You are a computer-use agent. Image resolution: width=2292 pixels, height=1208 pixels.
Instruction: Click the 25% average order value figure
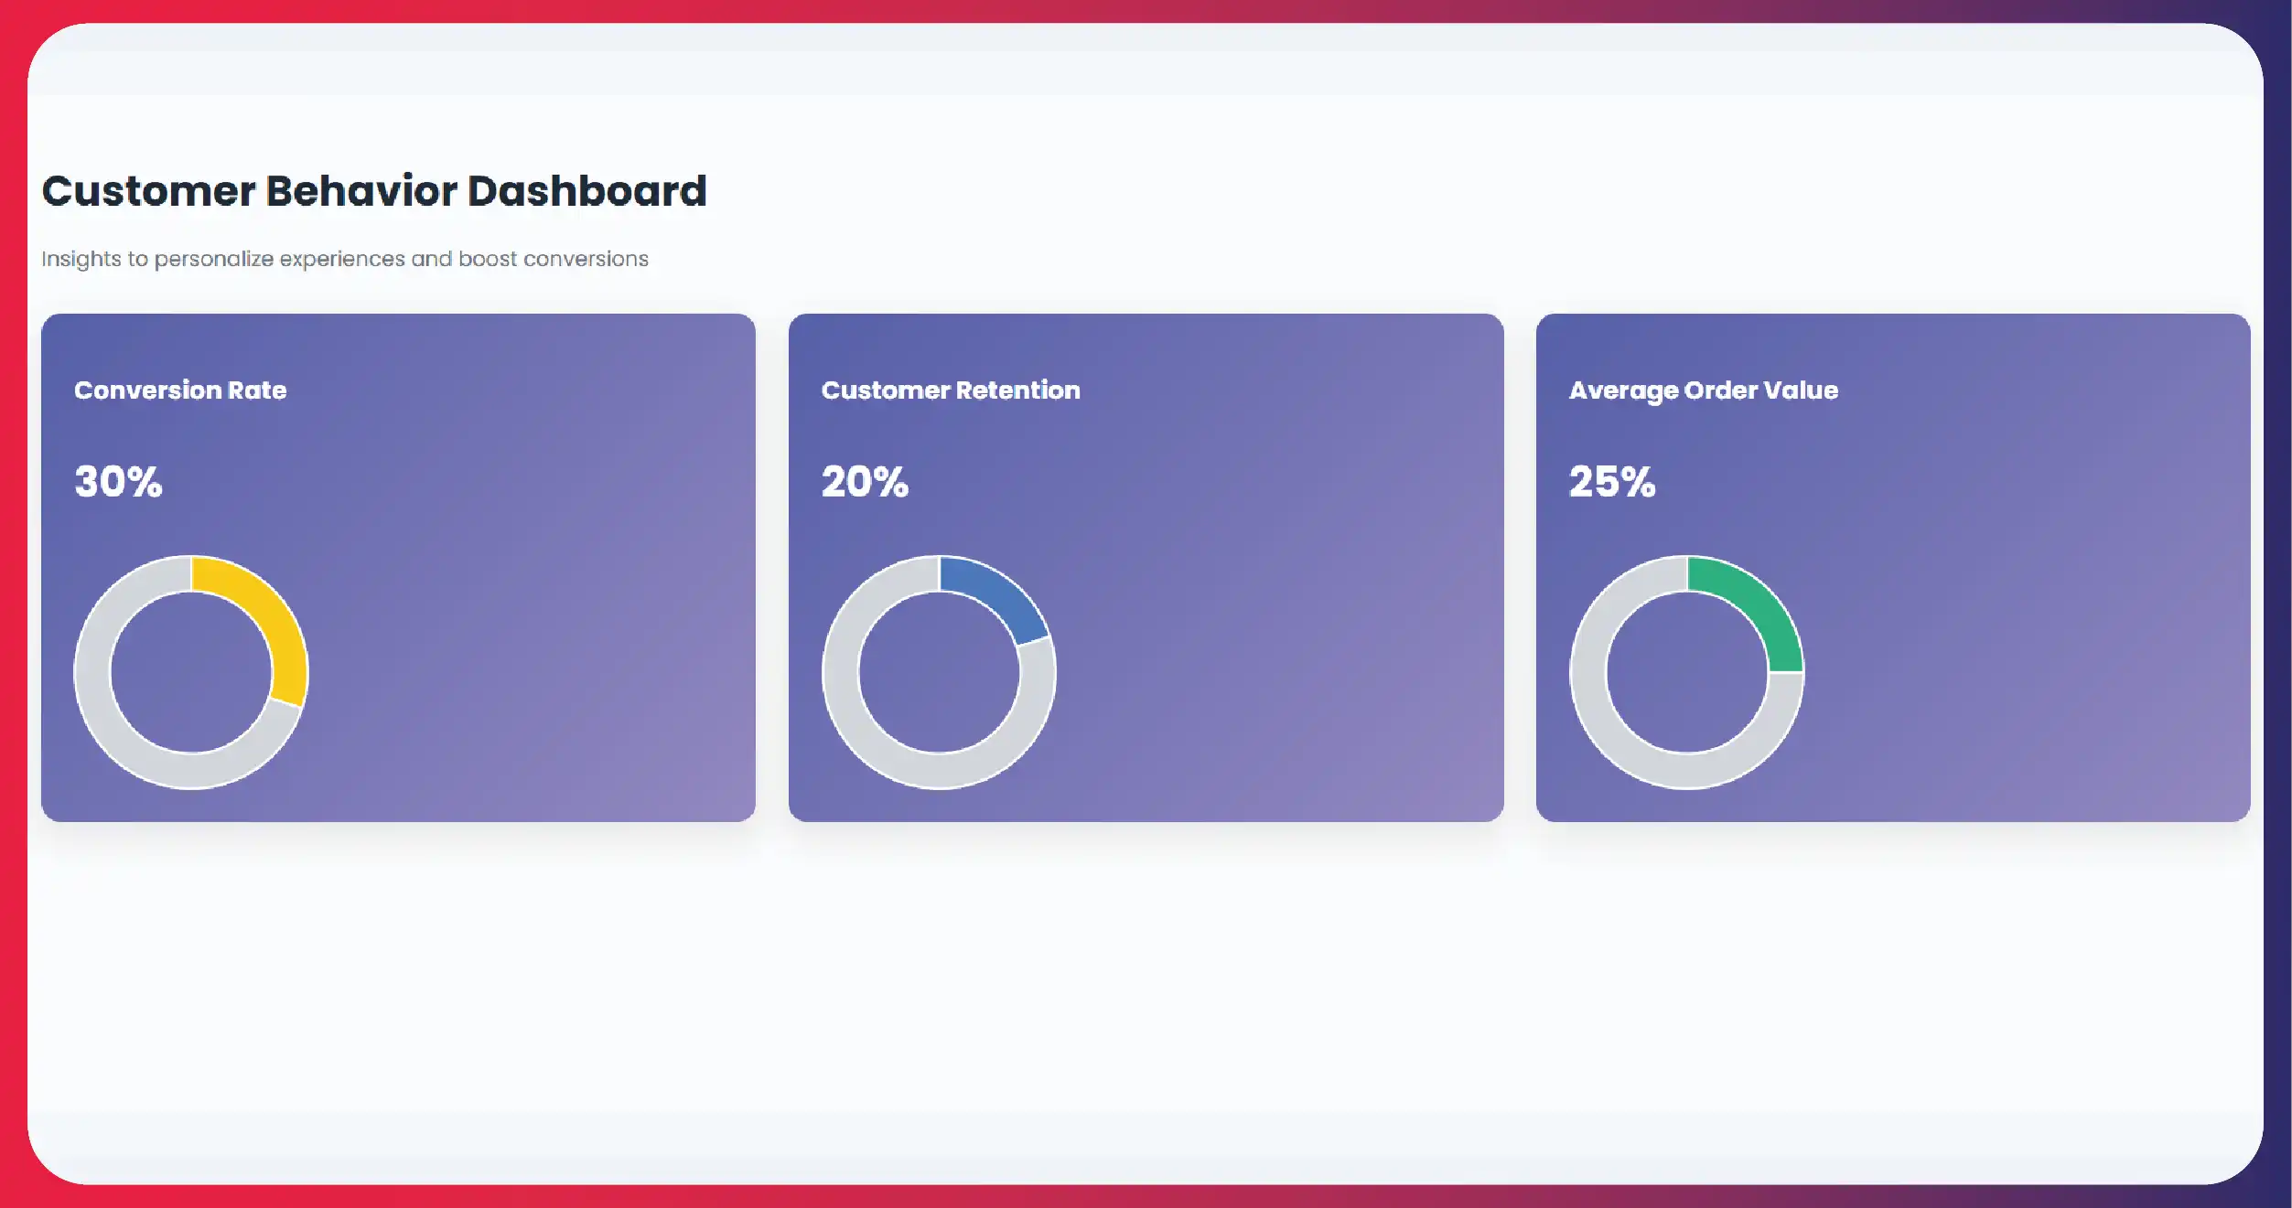click(x=1612, y=482)
